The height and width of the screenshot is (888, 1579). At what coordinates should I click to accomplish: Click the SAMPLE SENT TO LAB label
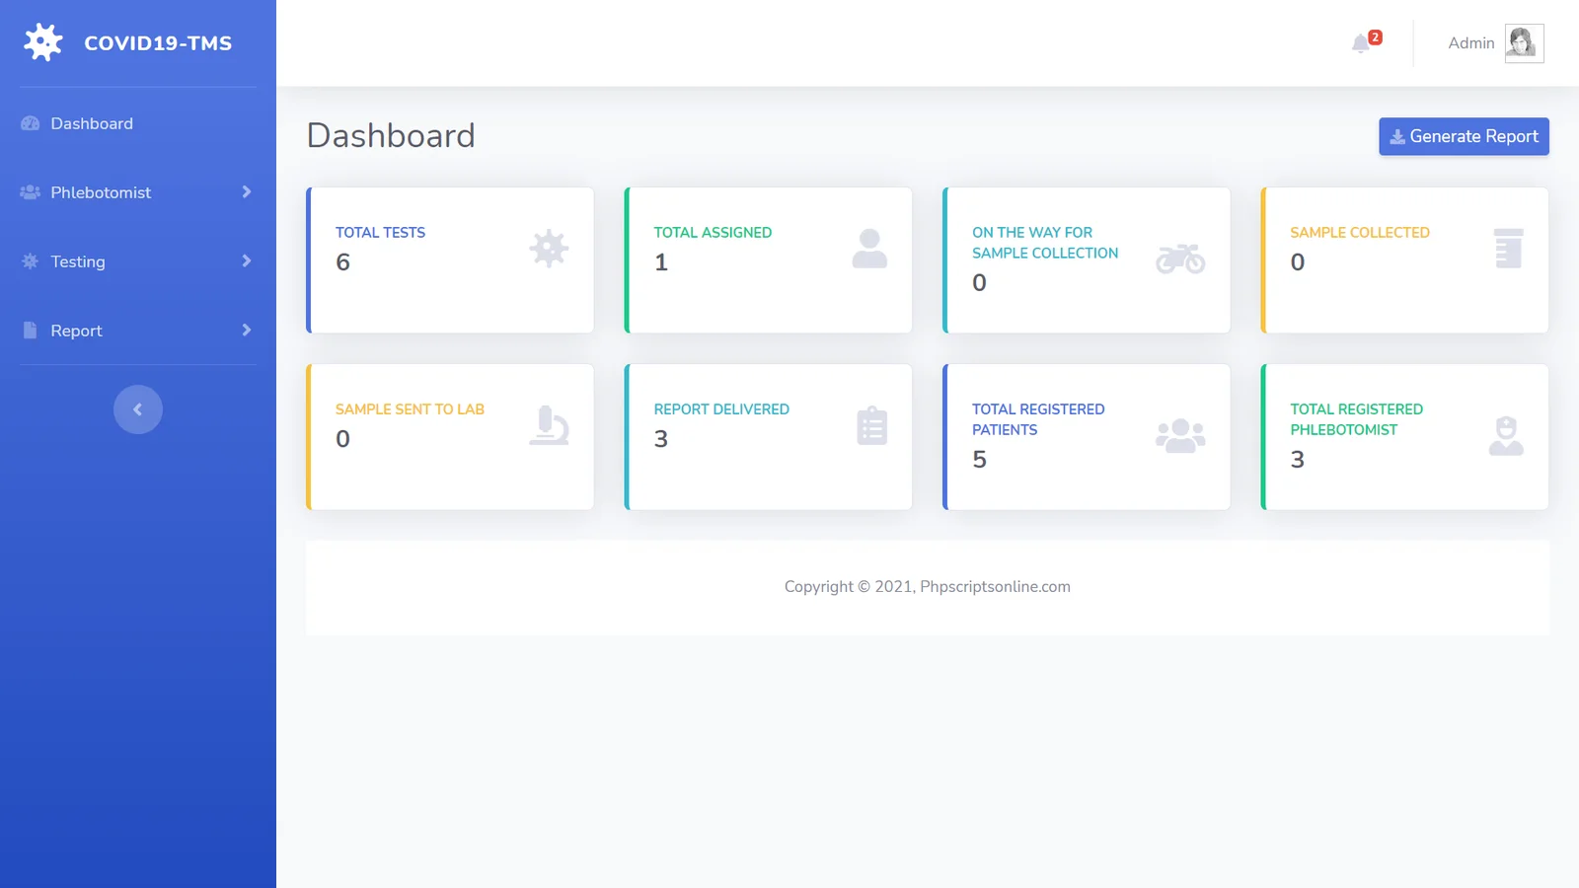click(x=410, y=409)
